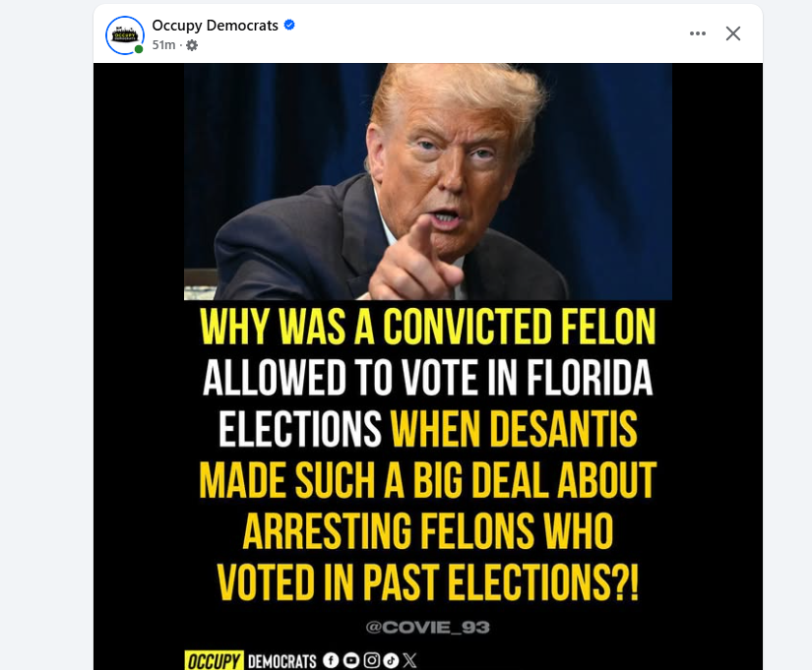Click the TikTok icon in the image footer
Image resolution: width=812 pixels, height=670 pixels.
(391, 661)
